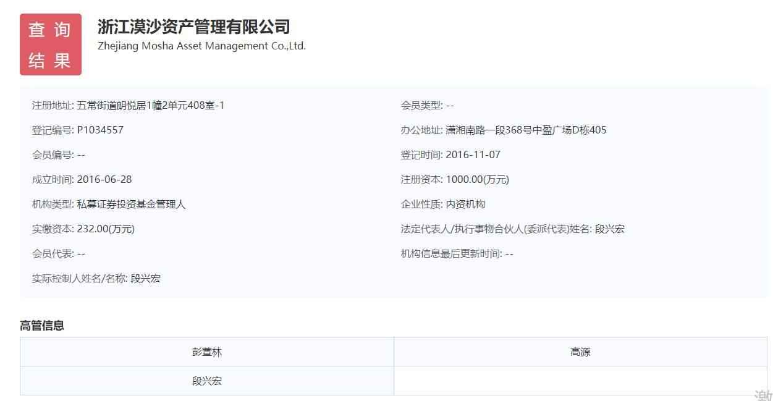The width and height of the screenshot is (773, 401).
Task: Select 段兴宏 in the executives table
Action: click(x=206, y=381)
